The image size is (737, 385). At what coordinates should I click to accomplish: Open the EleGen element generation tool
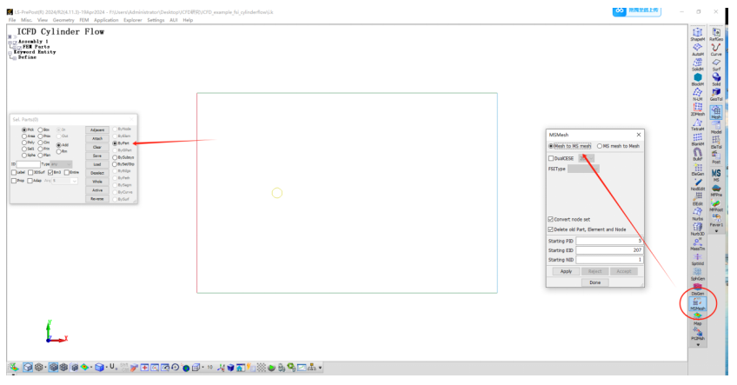pos(698,169)
